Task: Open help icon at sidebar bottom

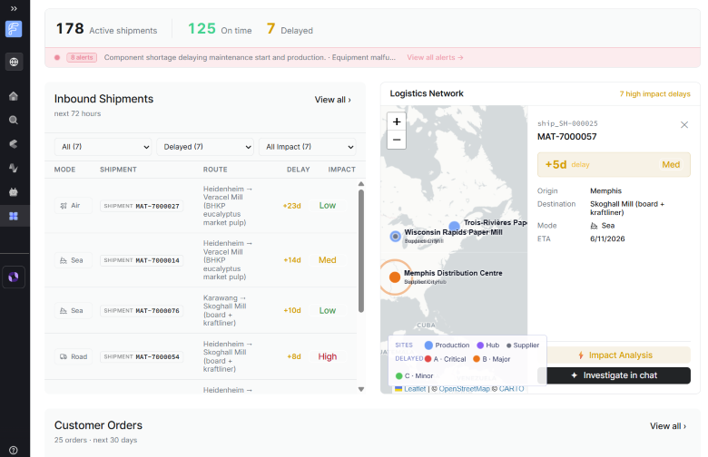Action: (x=14, y=450)
